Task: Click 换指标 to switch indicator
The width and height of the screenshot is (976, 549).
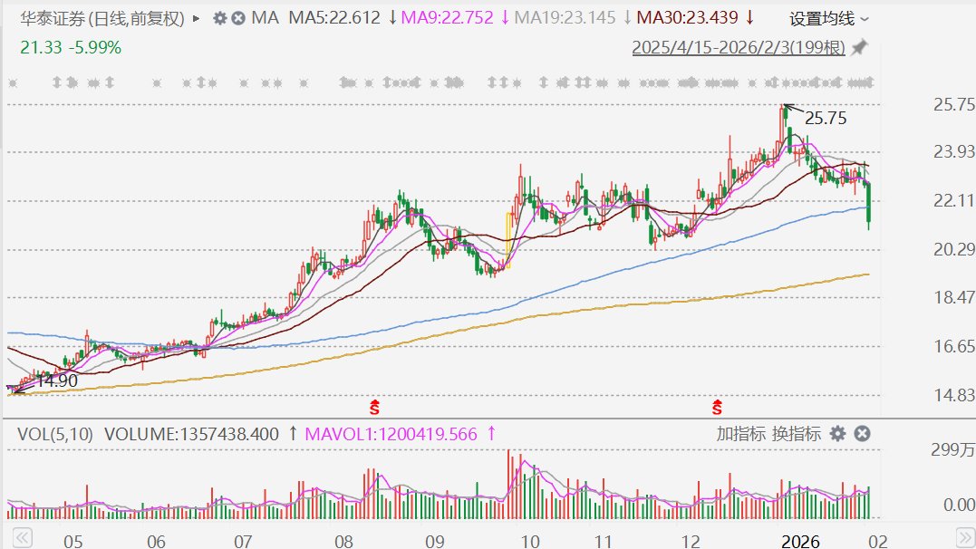Action: coord(796,434)
